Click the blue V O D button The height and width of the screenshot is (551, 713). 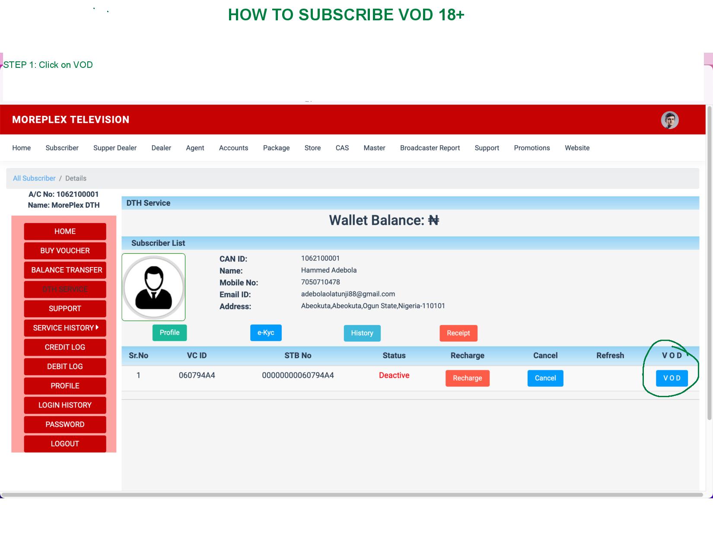pyautogui.click(x=672, y=378)
